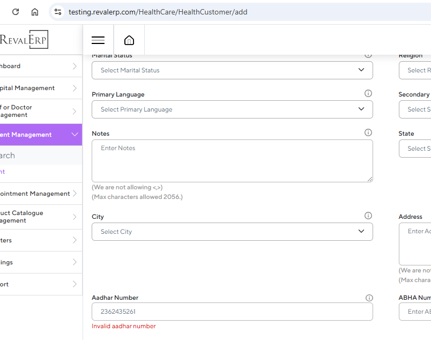Screen dimensions: 431x340
Task: Click the browser address bar URL
Action: click(x=158, y=12)
